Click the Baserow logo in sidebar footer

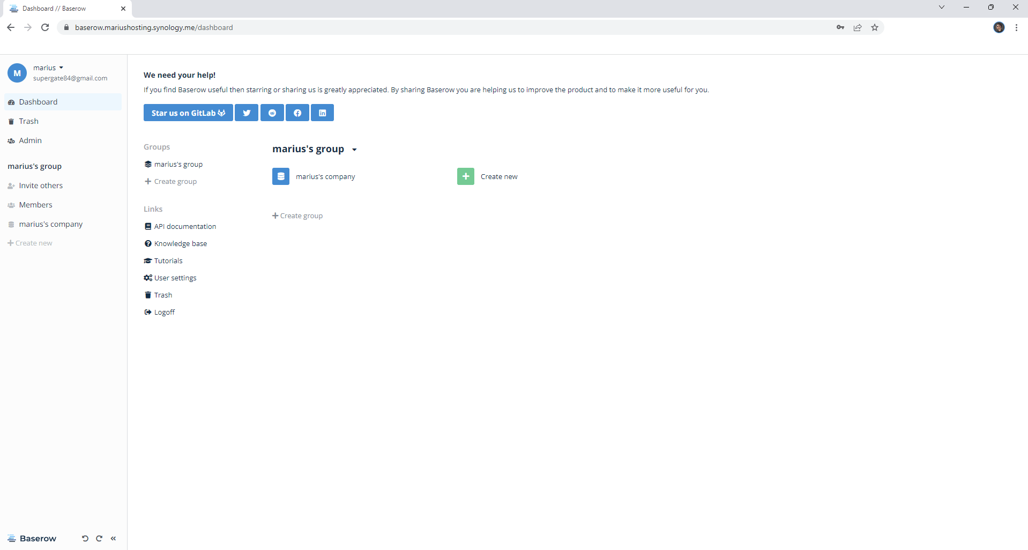pyautogui.click(x=32, y=538)
